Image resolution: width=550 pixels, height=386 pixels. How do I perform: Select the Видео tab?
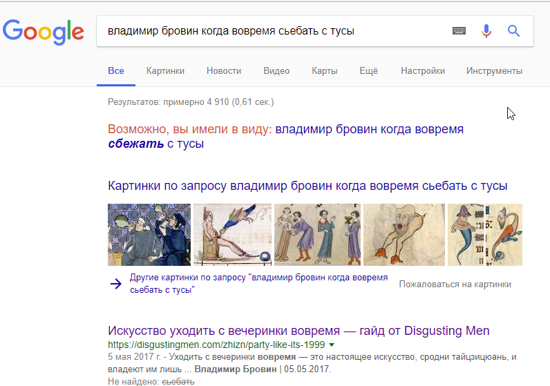coord(276,71)
